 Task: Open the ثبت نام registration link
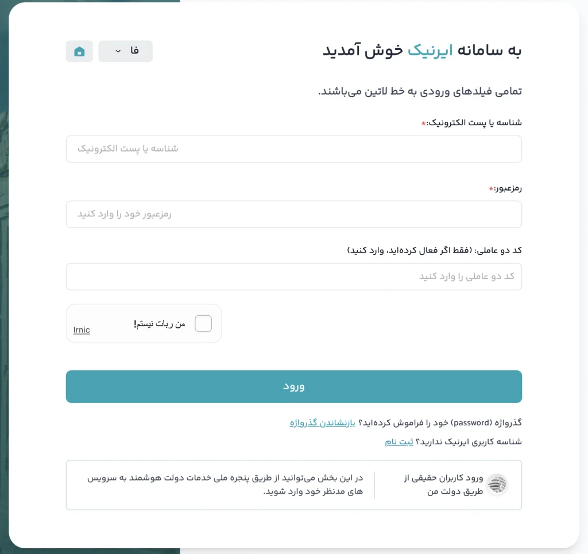tap(399, 442)
